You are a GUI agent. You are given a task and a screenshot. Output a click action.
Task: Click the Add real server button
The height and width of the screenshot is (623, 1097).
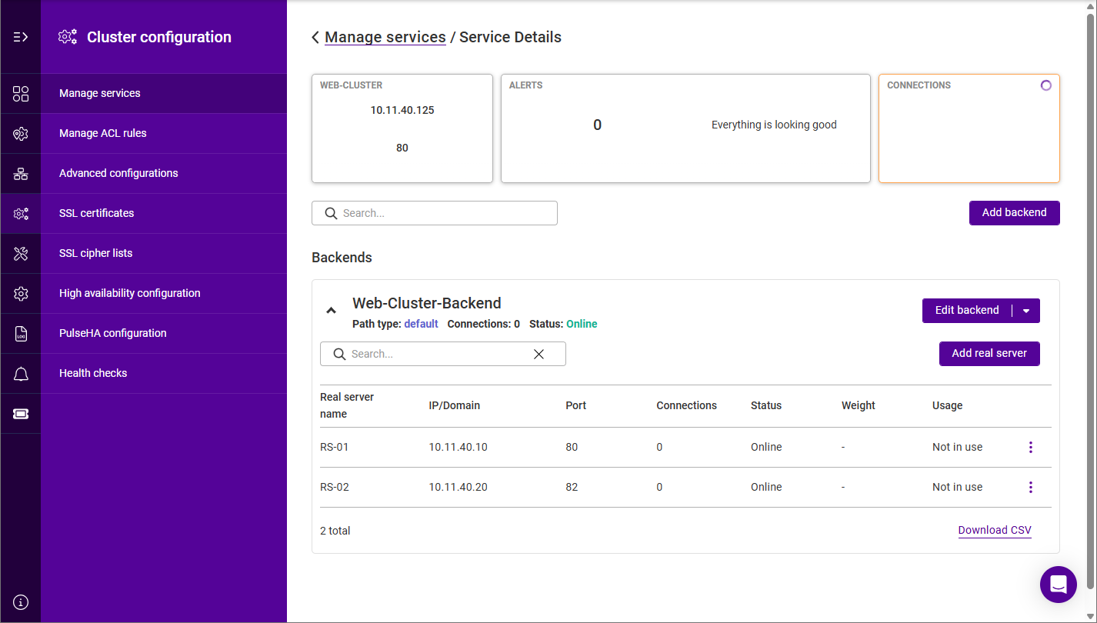click(x=989, y=354)
